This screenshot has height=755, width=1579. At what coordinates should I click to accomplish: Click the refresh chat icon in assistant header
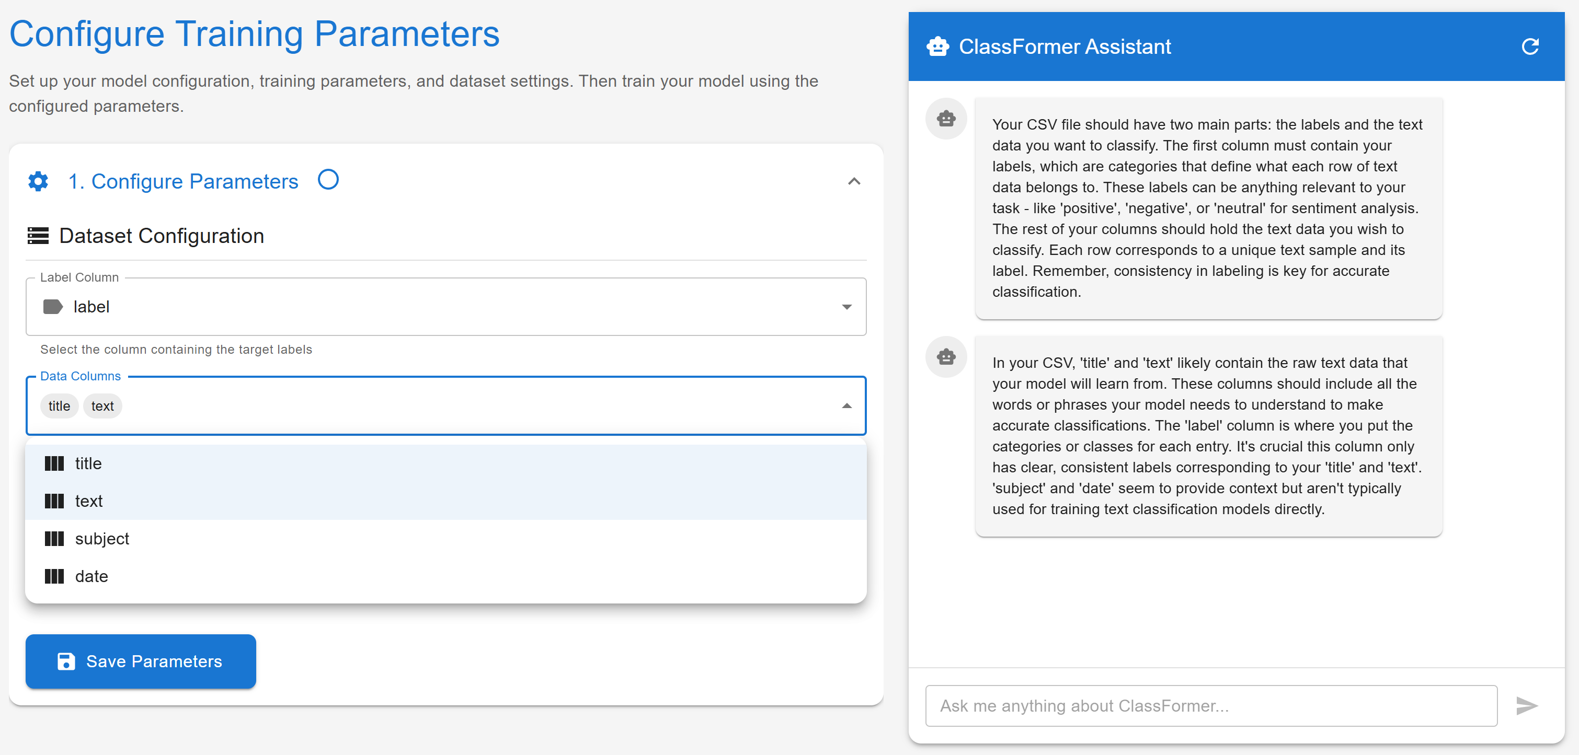click(1529, 47)
